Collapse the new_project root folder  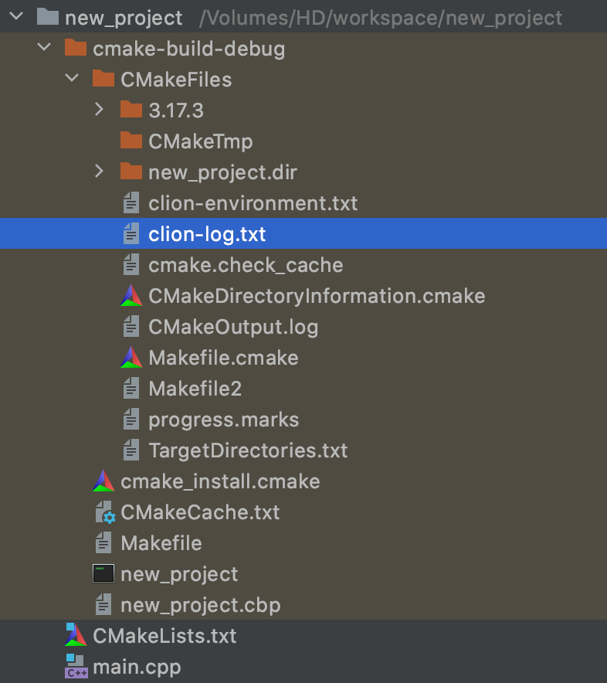(16, 17)
